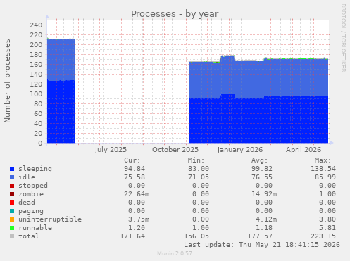Click the 'zombie' legend label
350x261 pixels.
(x=31, y=194)
